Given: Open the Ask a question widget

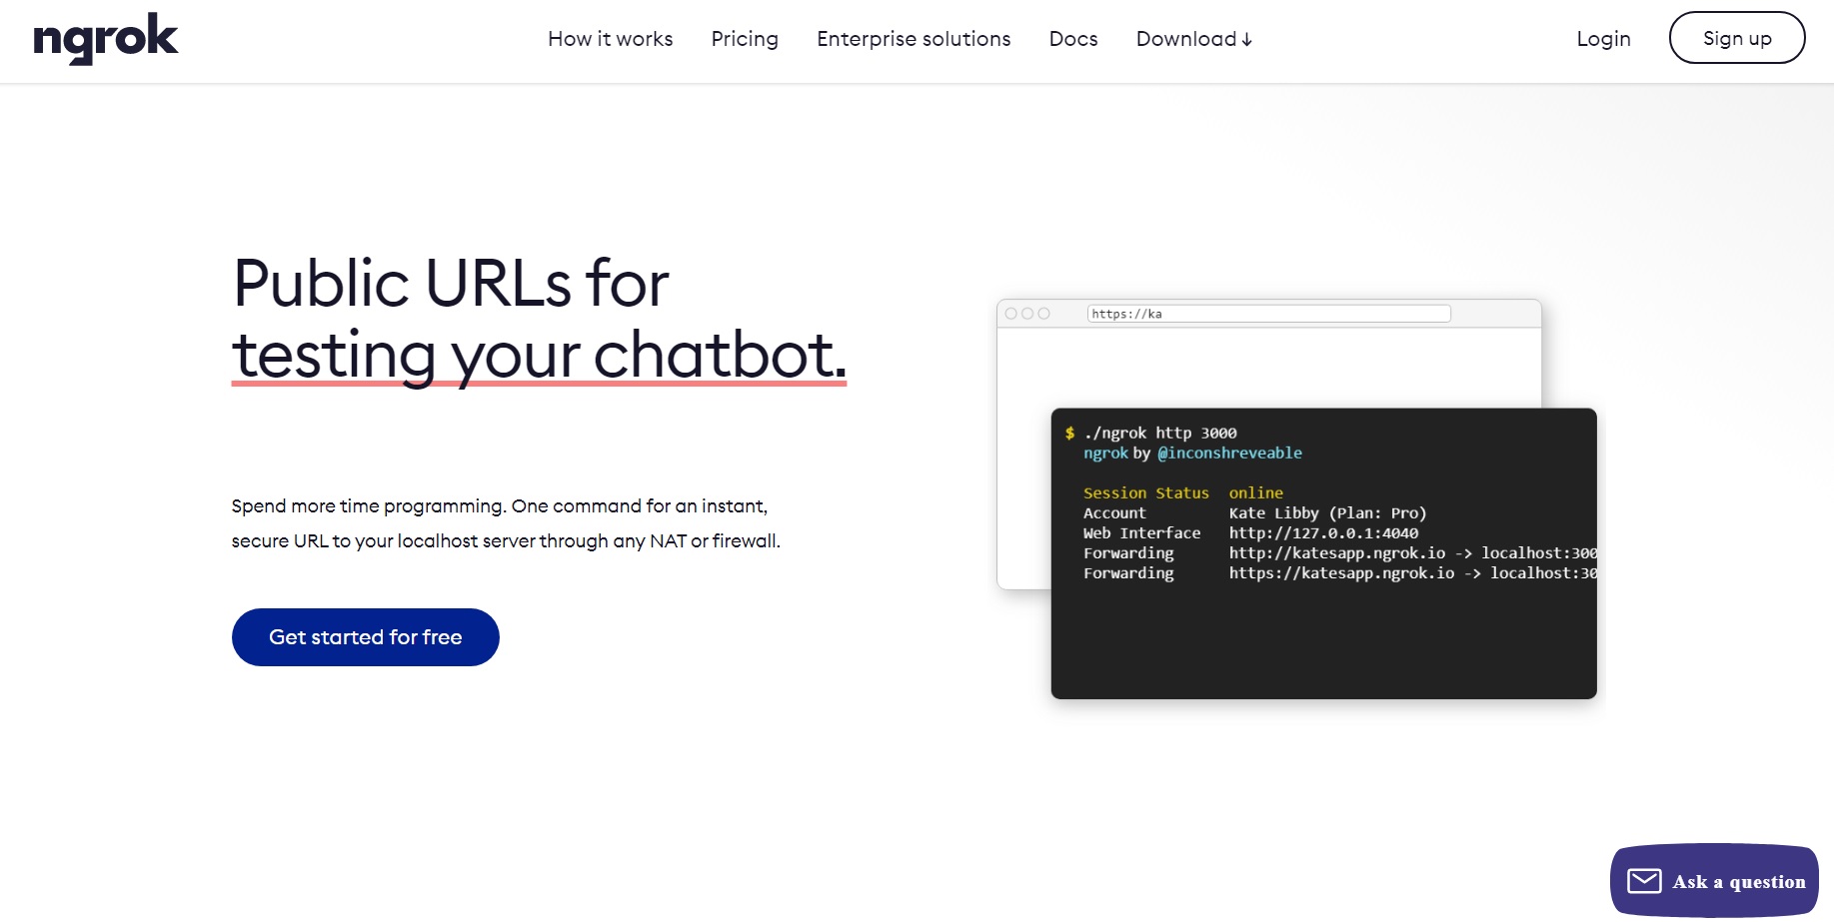Looking at the screenshot, I should [x=1714, y=881].
